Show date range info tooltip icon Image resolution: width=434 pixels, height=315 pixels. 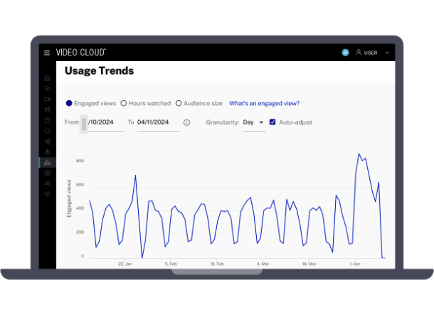click(187, 122)
